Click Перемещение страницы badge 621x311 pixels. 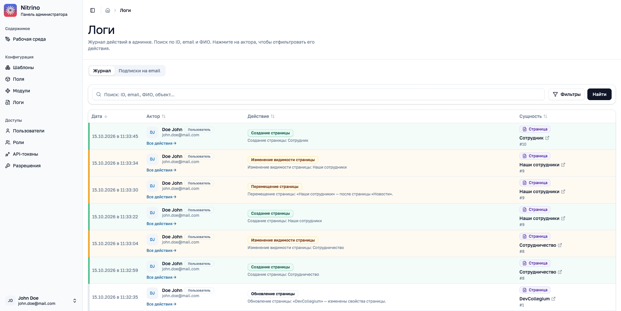[275, 187]
